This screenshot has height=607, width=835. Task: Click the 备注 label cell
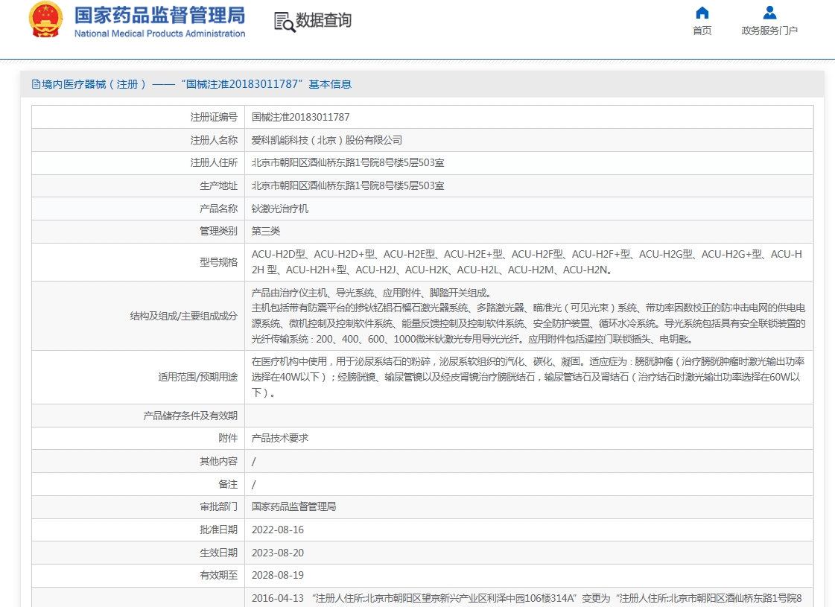(x=138, y=484)
